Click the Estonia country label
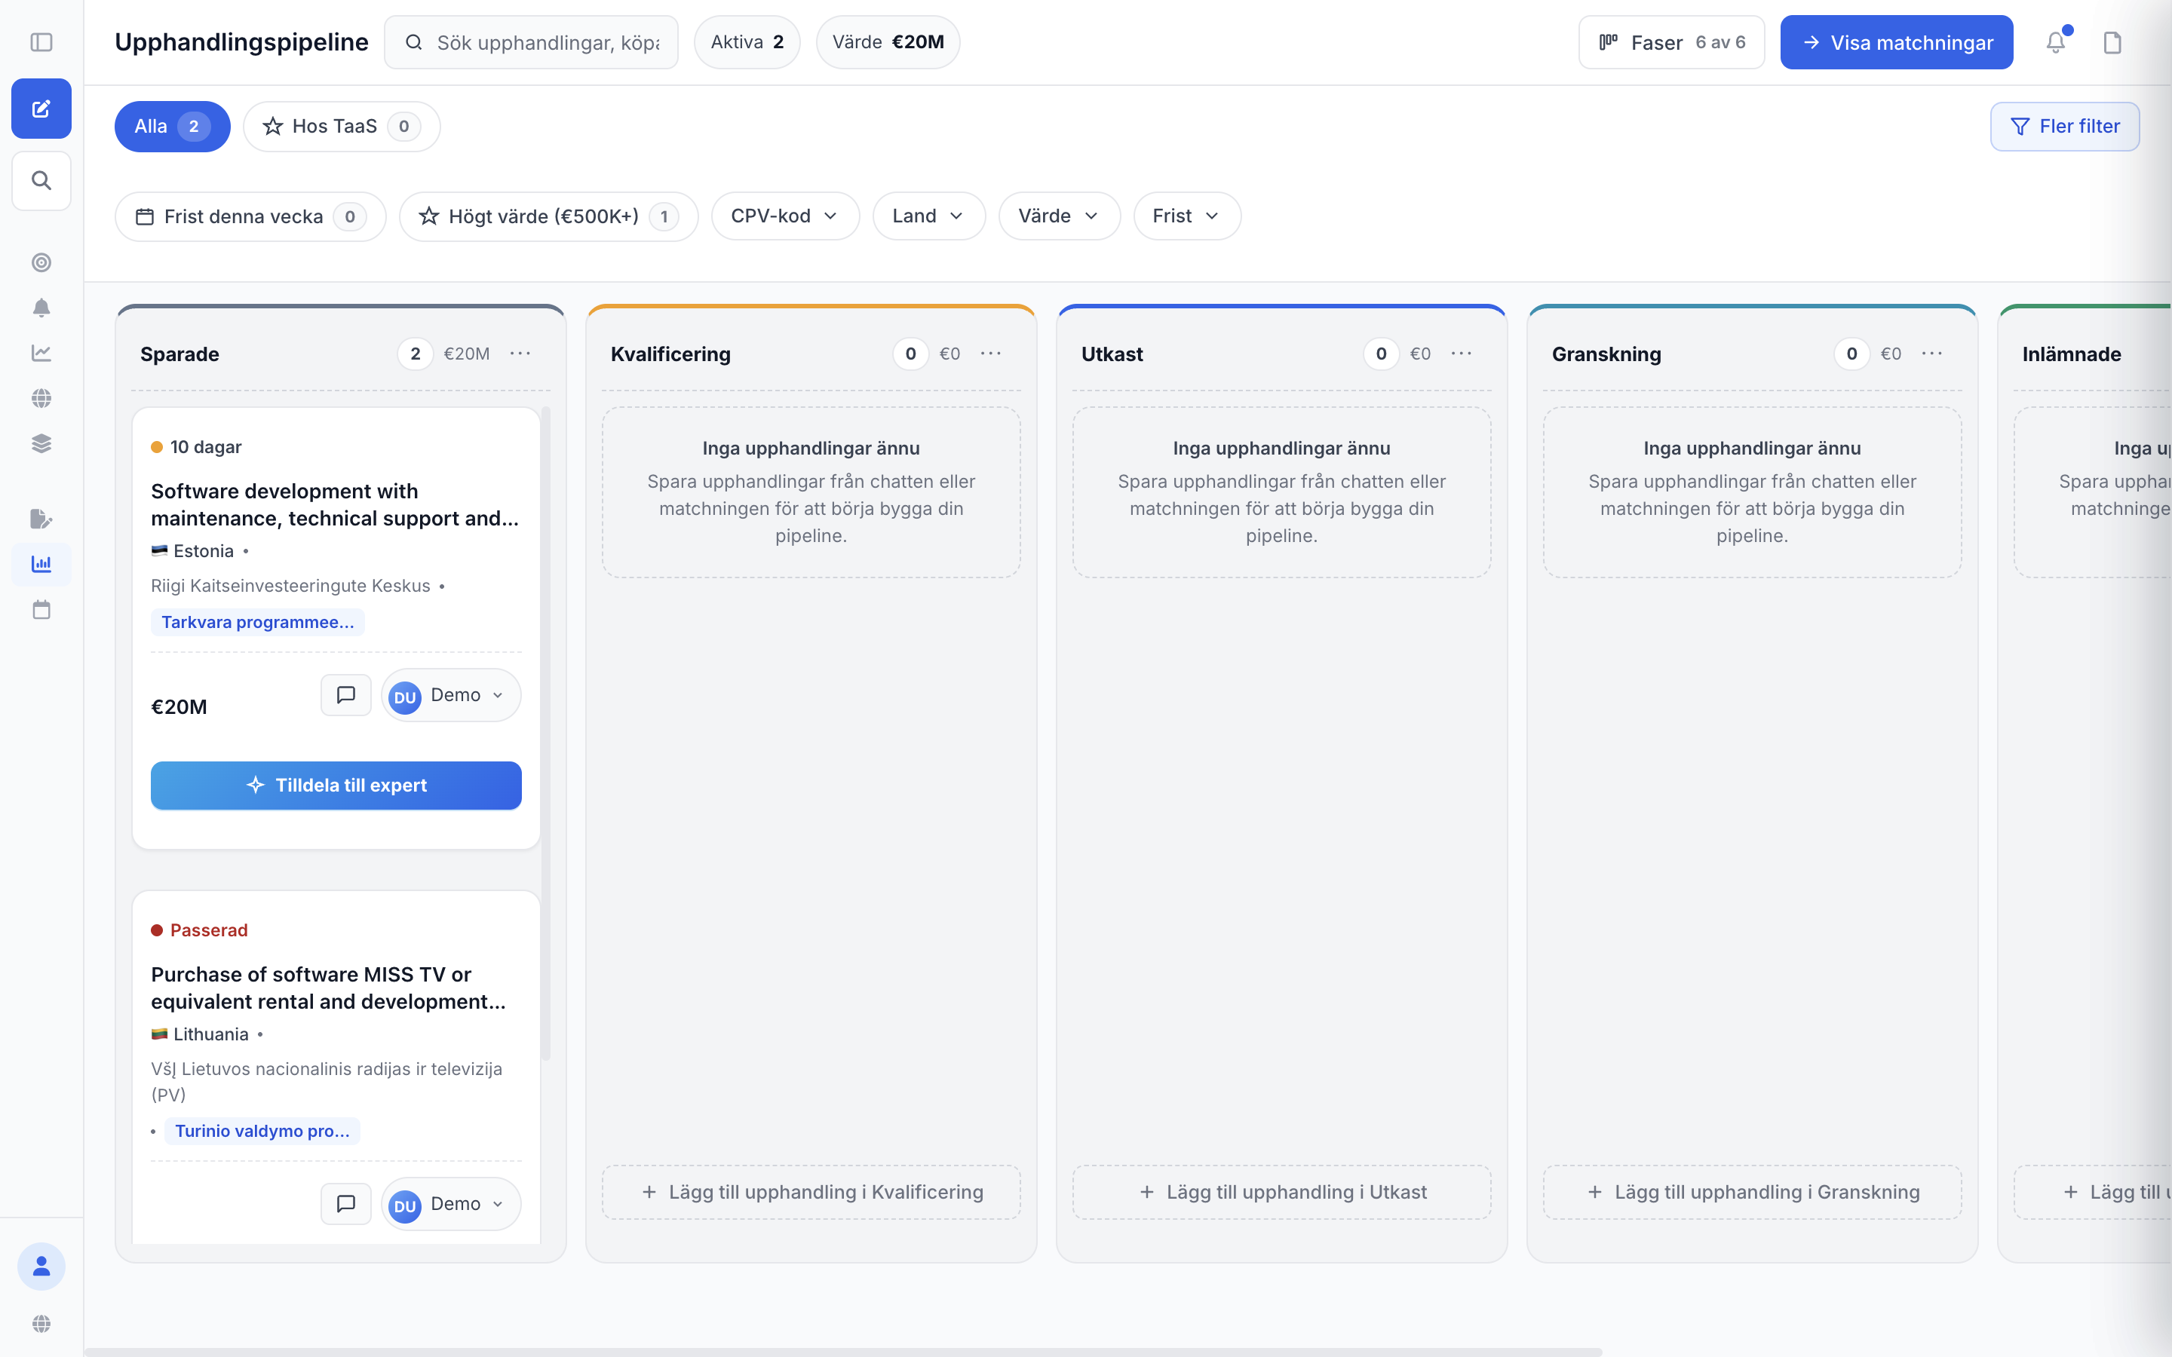Image resolution: width=2172 pixels, height=1357 pixels. (204, 551)
